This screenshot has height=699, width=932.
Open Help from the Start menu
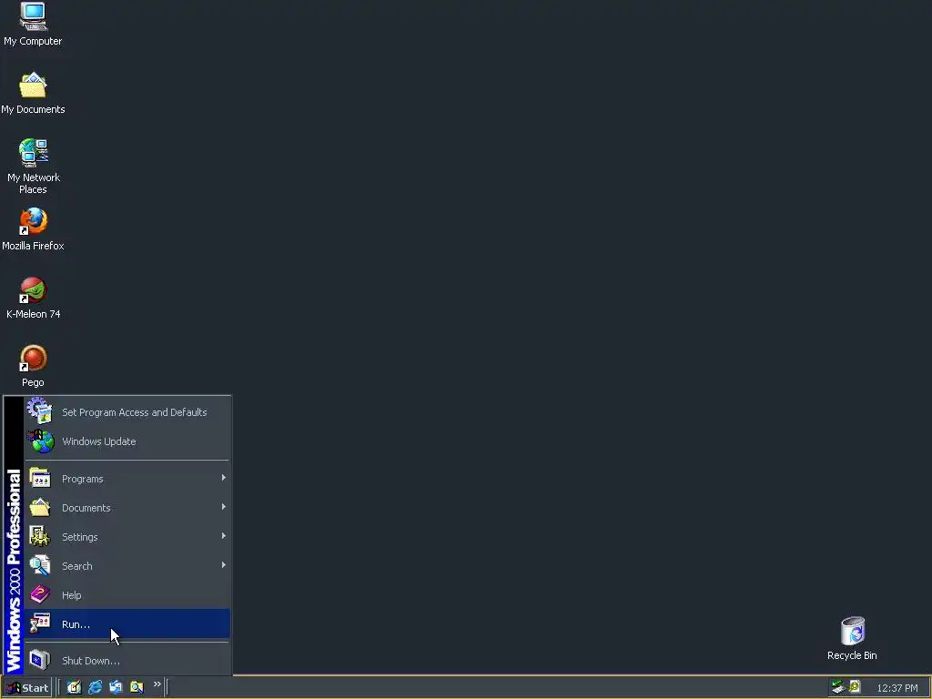127,595
